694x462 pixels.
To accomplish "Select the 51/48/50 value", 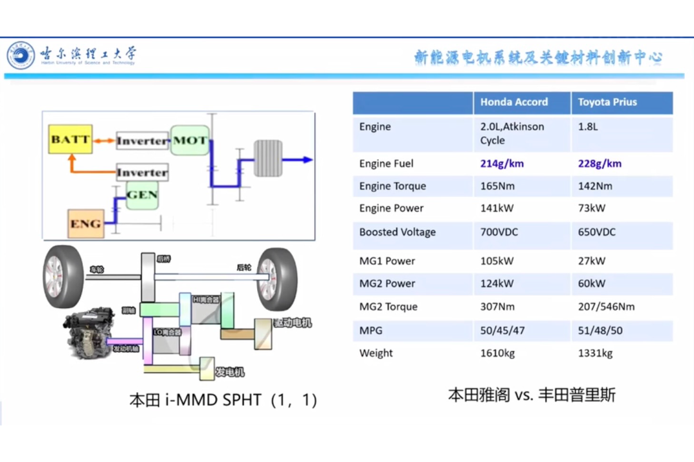I will coord(600,330).
